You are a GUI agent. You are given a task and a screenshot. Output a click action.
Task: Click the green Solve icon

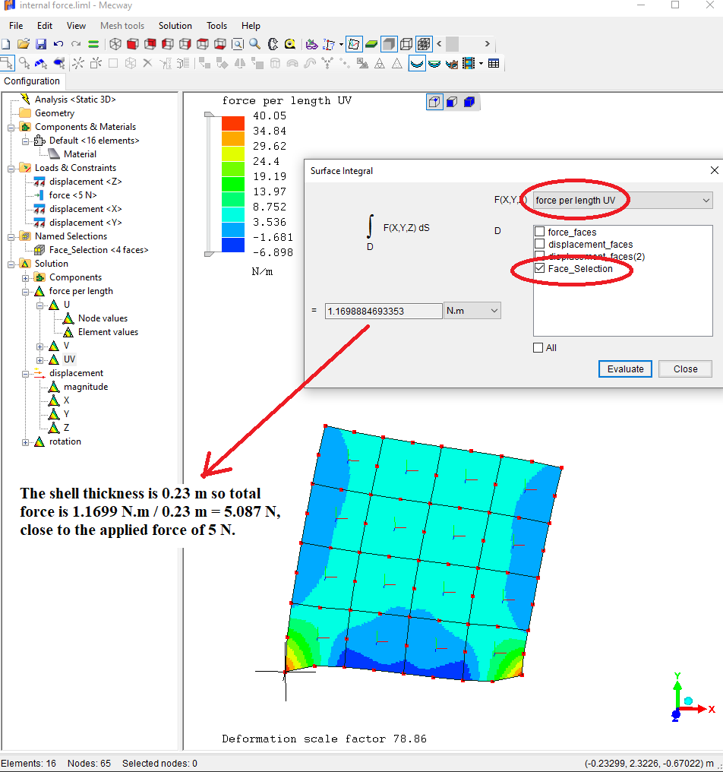tap(93, 44)
